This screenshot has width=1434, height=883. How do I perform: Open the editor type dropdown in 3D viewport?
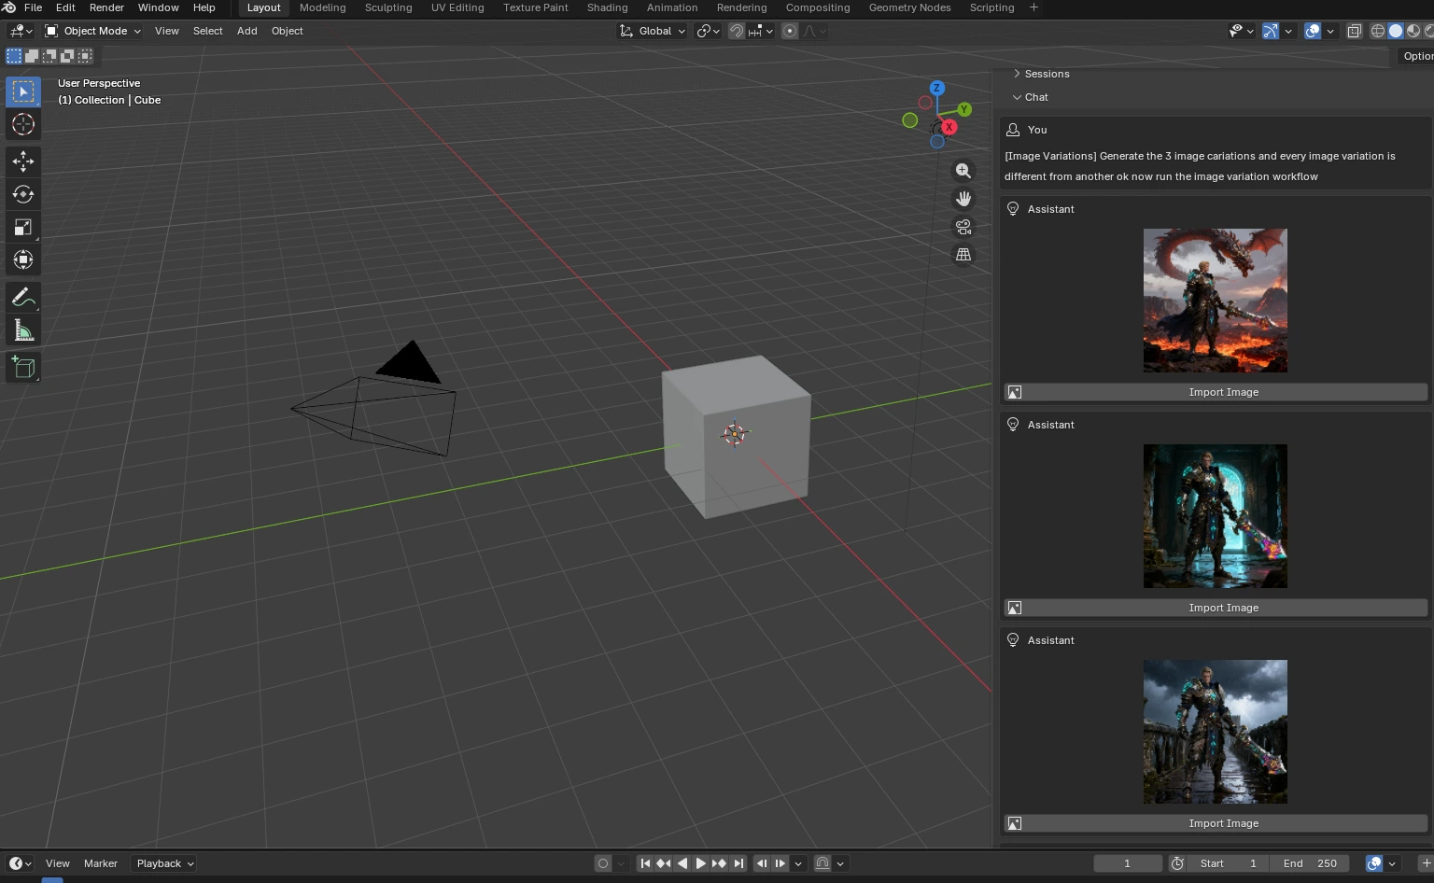[21, 31]
